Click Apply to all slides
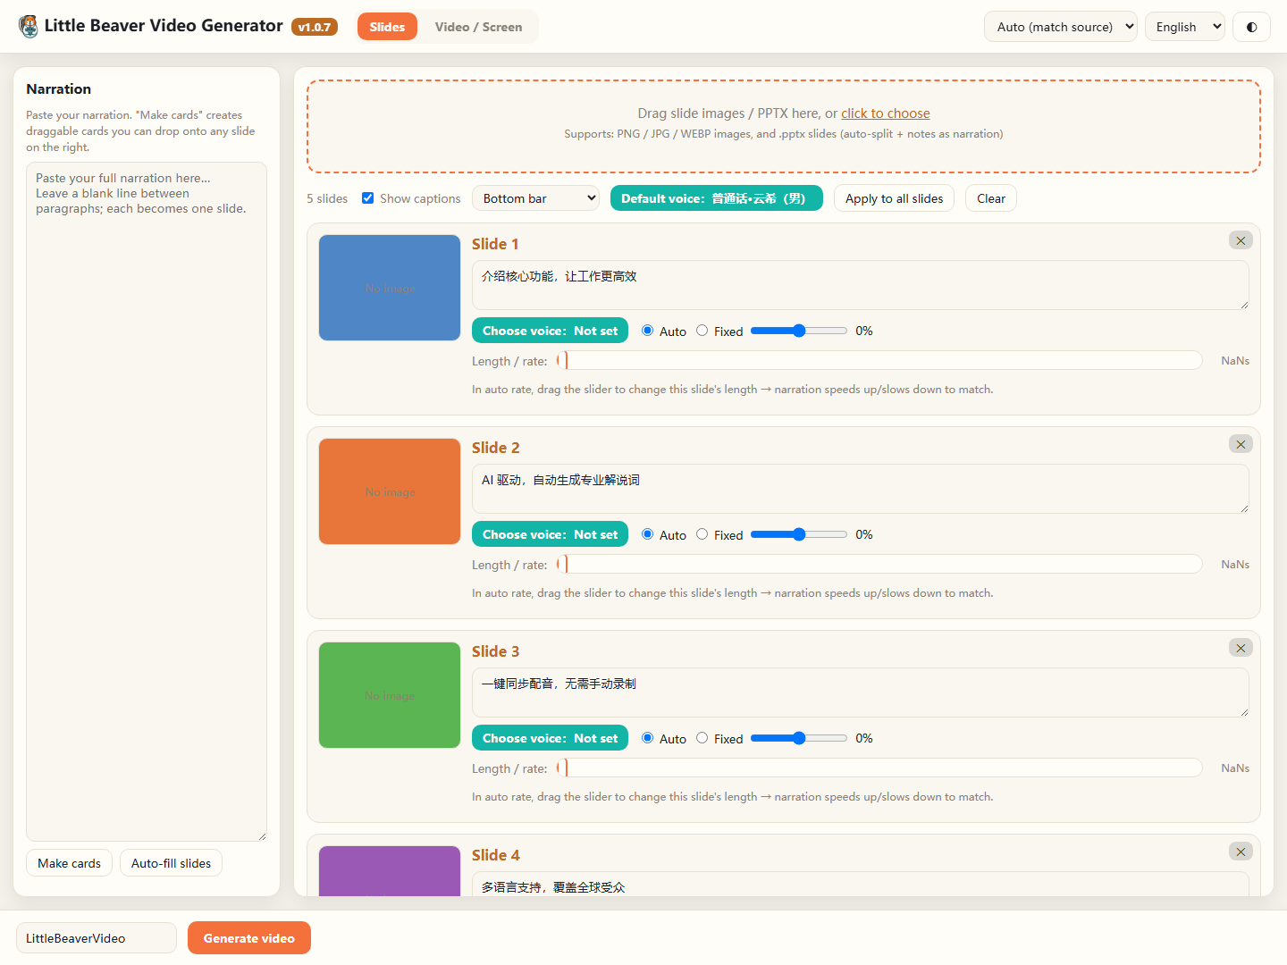The height and width of the screenshot is (965, 1287). [x=894, y=198]
